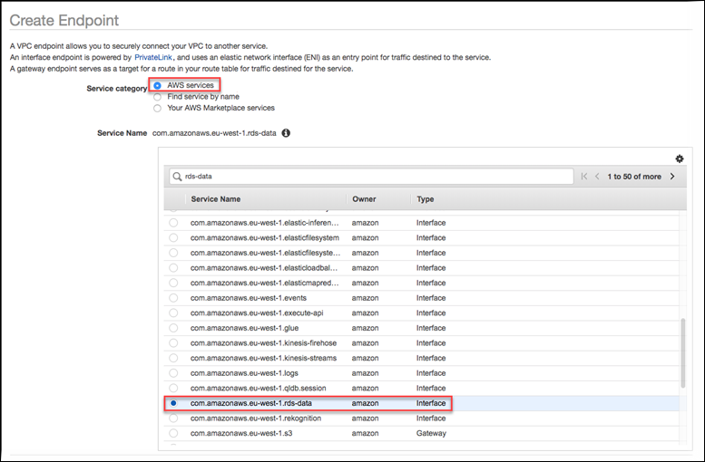Viewport: 705px width, 462px height.
Task: Click the search magnifier icon in filter box
Action: (177, 177)
